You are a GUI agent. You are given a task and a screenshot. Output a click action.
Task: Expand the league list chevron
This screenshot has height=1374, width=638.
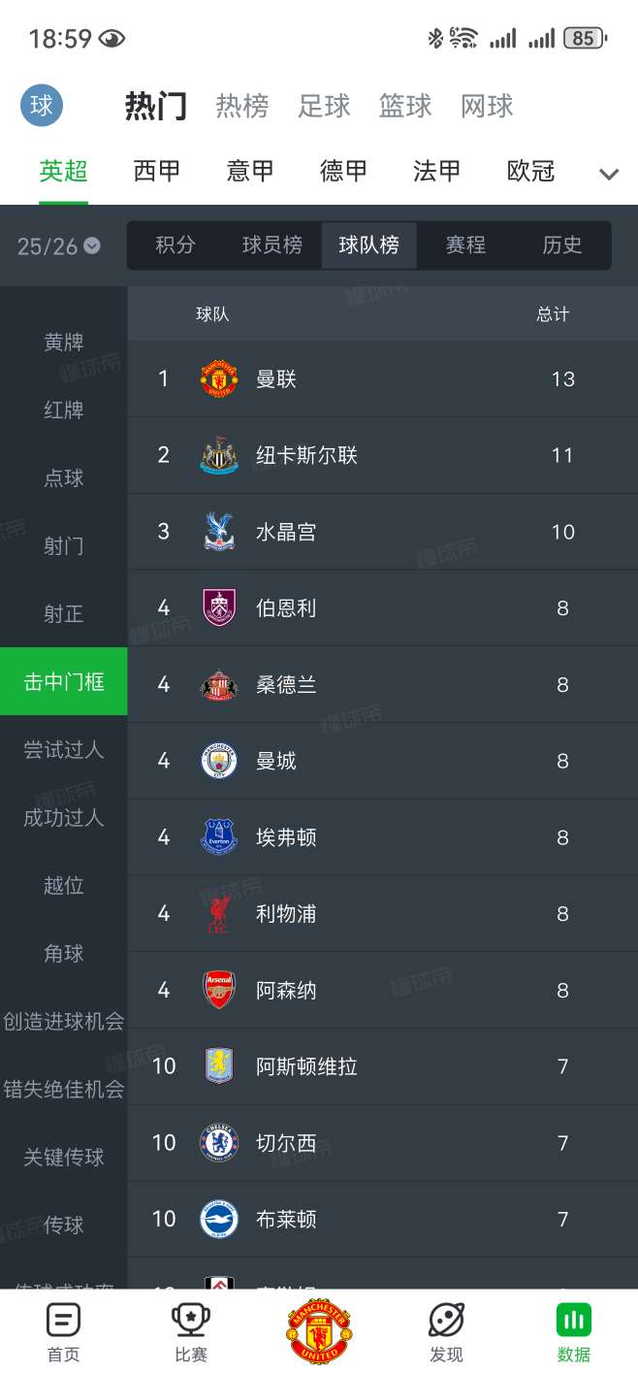coord(609,175)
